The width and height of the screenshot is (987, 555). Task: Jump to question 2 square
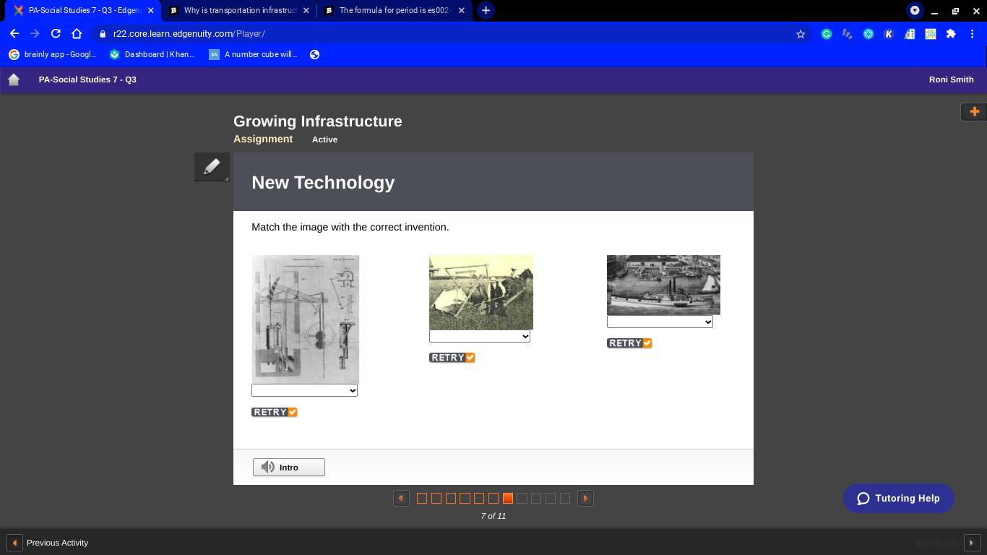pyautogui.click(x=436, y=498)
